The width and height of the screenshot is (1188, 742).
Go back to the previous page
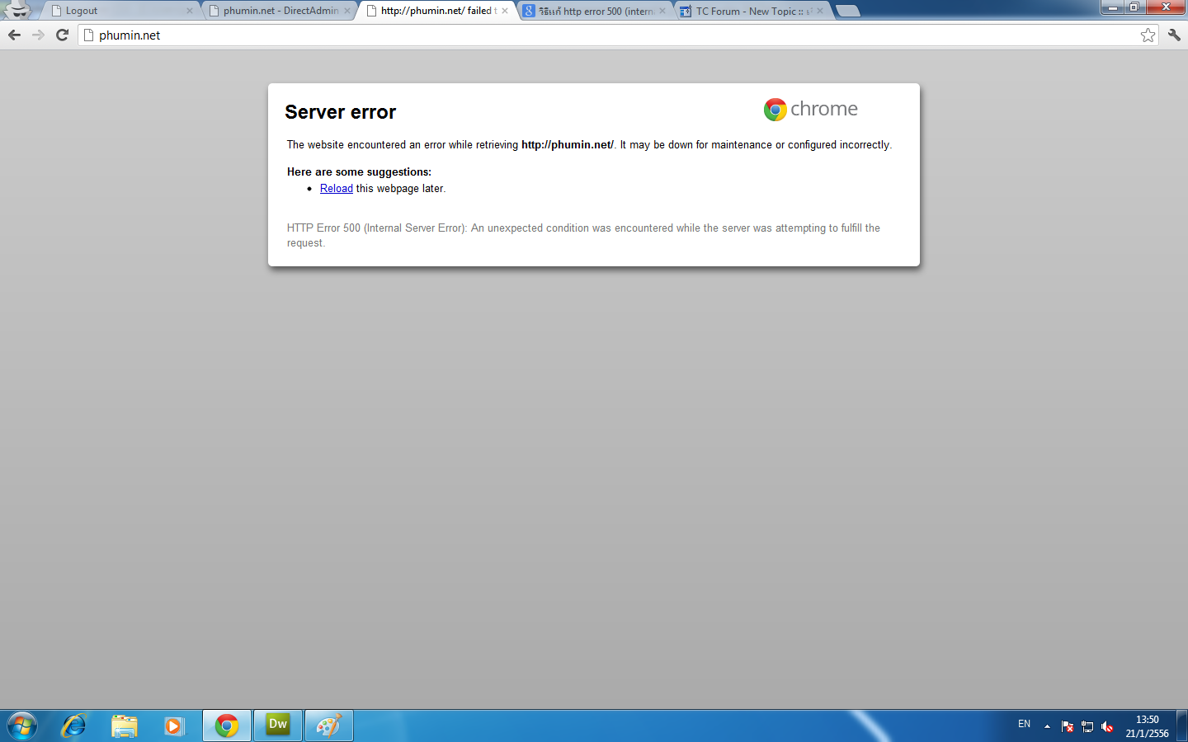pyautogui.click(x=14, y=35)
